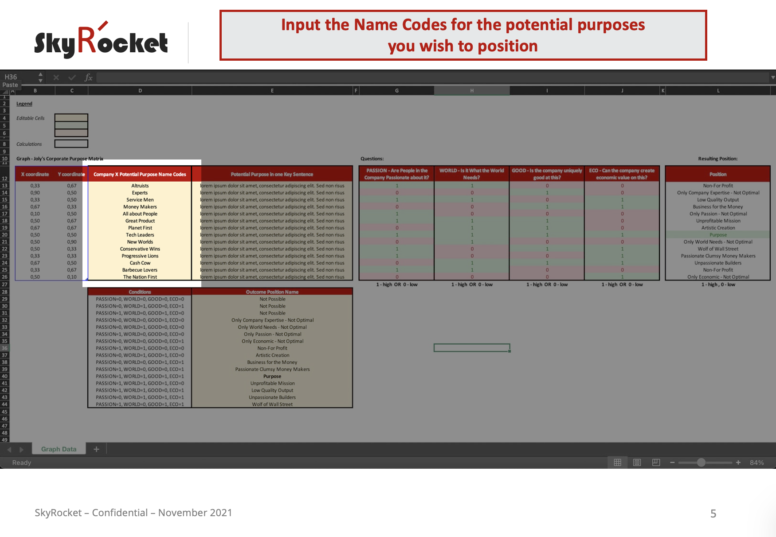Select The Nation First cell
The height and width of the screenshot is (537, 776).
[x=140, y=277]
